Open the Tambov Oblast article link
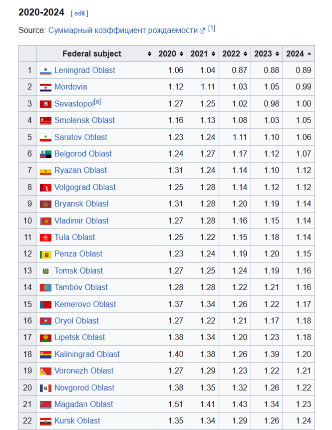Image resolution: width=332 pixels, height=430 pixels. pos(81,287)
